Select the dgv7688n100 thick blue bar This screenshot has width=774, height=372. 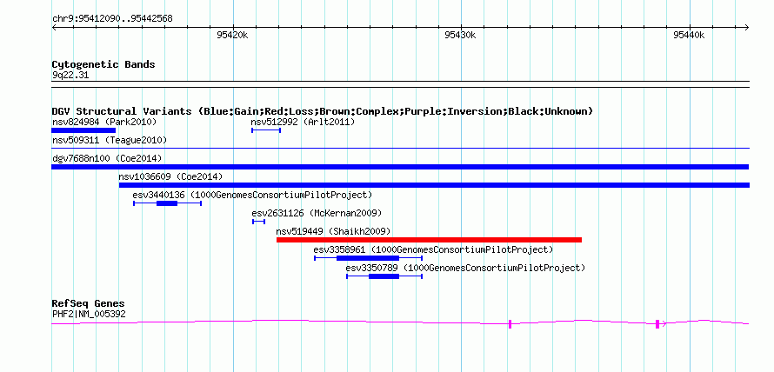[x=400, y=167]
